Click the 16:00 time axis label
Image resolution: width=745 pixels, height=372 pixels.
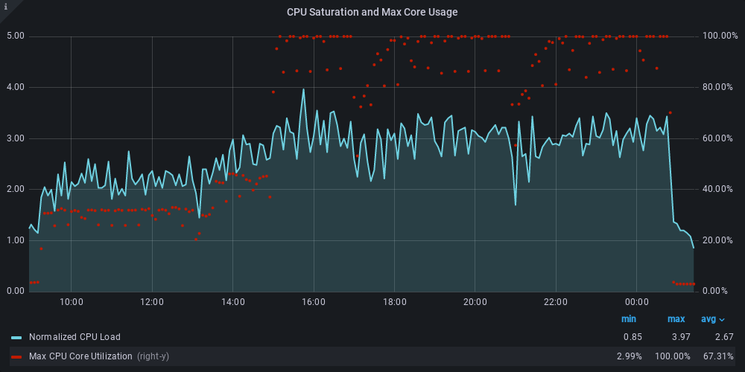tap(314, 302)
